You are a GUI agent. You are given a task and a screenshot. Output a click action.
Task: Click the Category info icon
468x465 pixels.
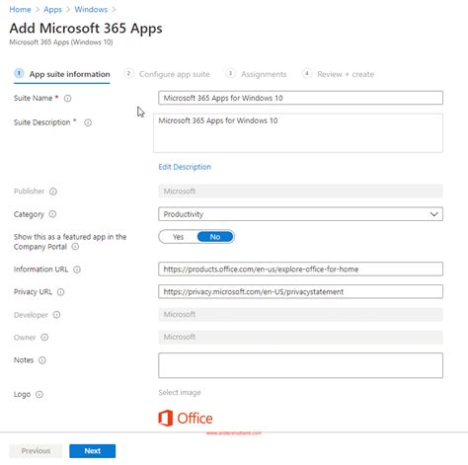(52, 214)
